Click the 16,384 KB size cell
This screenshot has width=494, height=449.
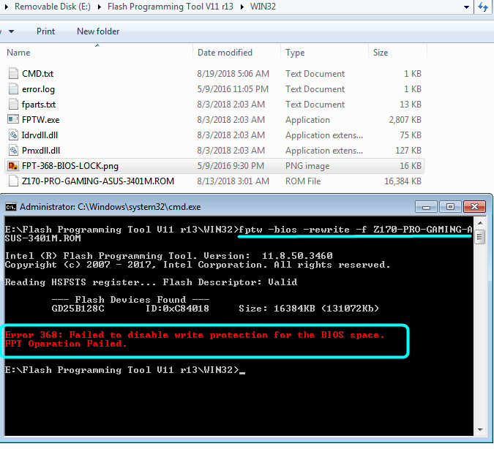(403, 181)
